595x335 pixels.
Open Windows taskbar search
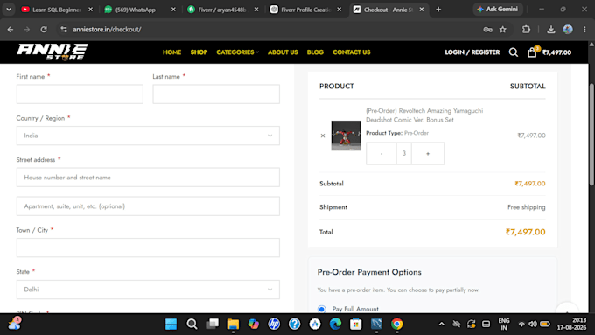(192, 324)
